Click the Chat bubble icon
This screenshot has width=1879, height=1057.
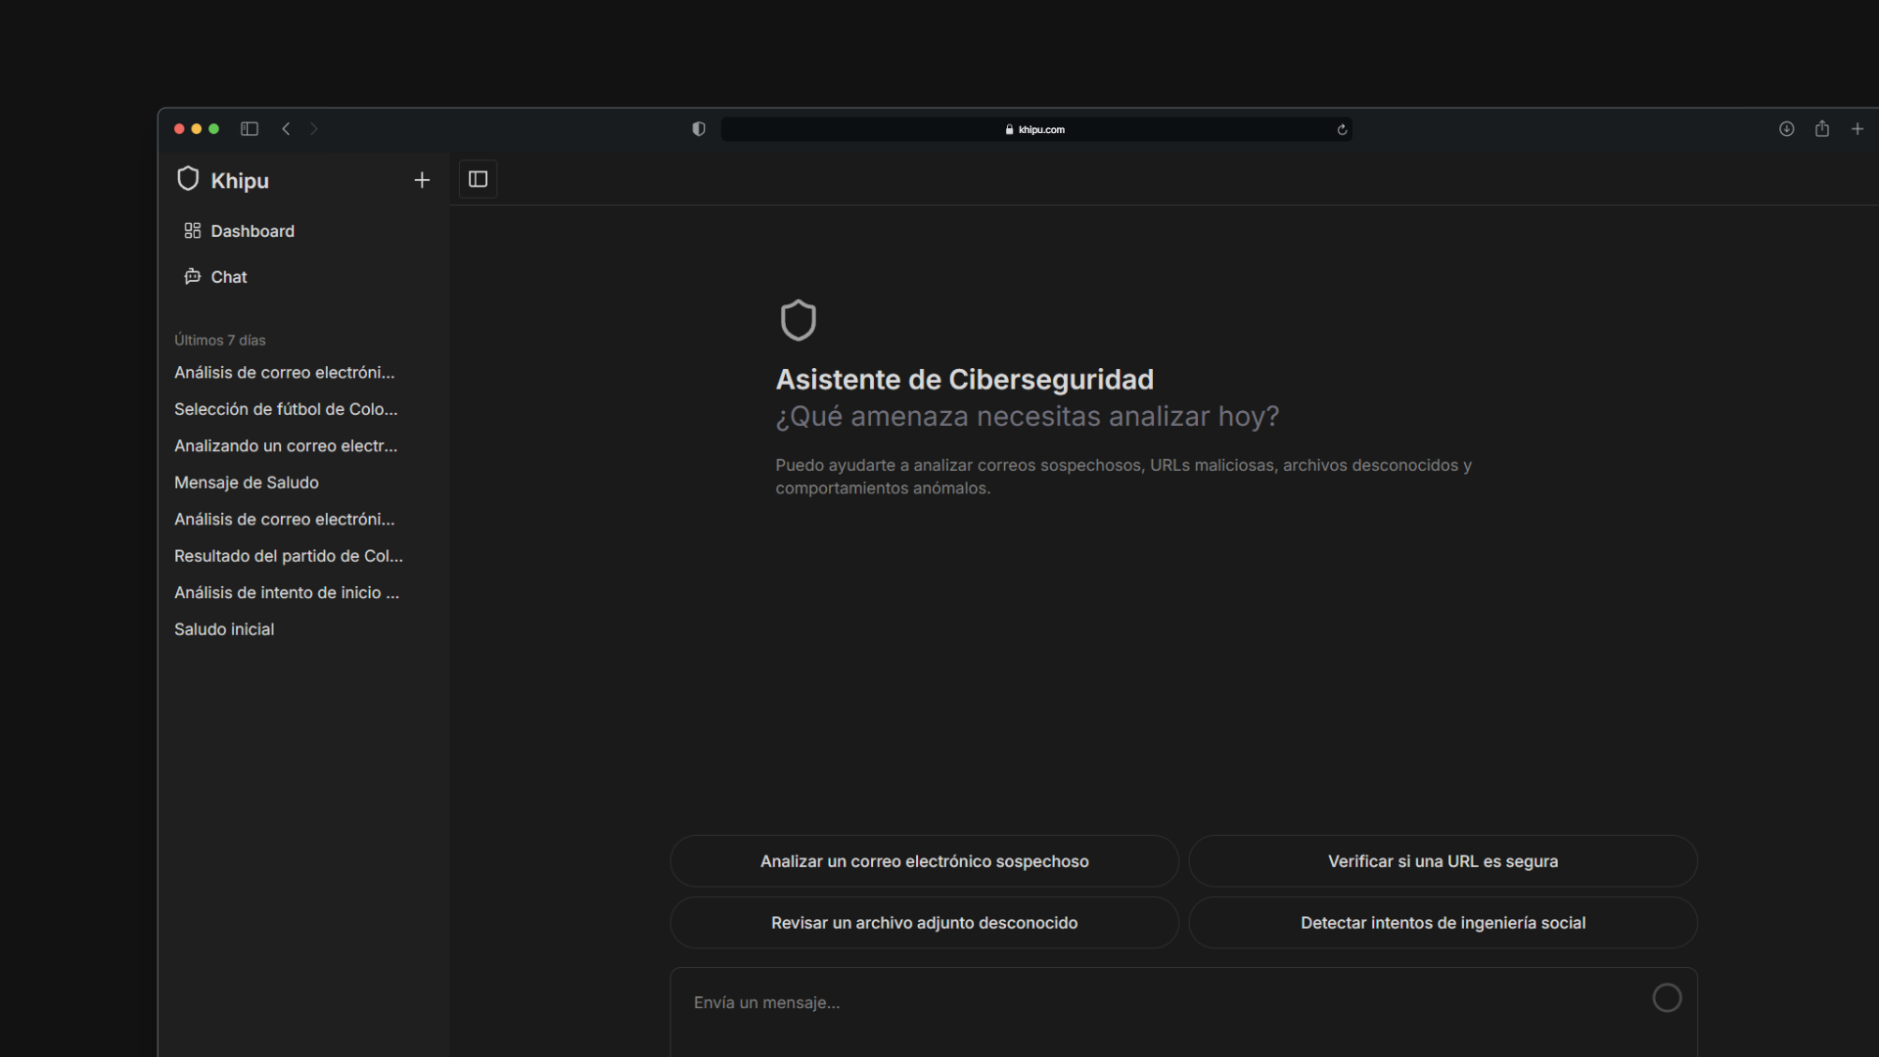[x=192, y=277]
